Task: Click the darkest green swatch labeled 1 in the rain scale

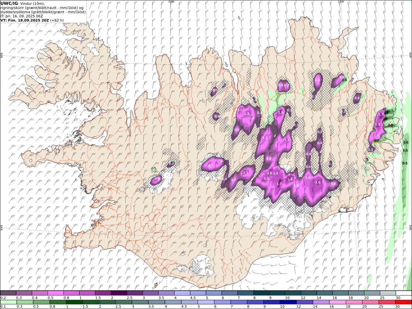Action: [74, 302]
